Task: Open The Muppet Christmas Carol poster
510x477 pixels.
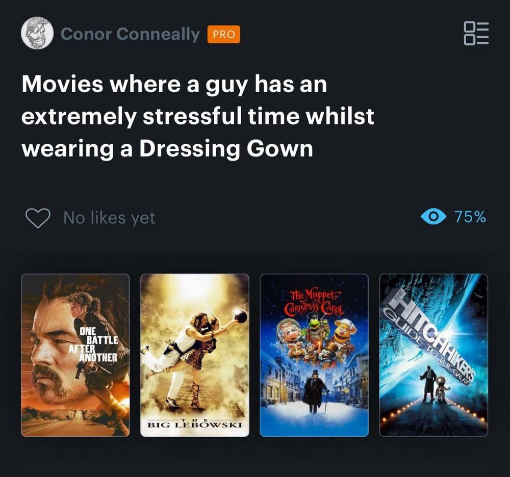Action: 314,355
